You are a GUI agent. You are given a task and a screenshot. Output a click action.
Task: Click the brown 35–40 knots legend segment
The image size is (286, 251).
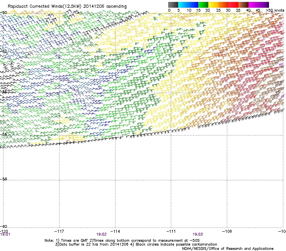click(243, 5)
